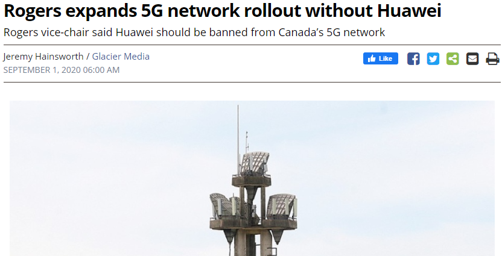The width and height of the screenshot is (502, 256).
Task: Open the green share options icon
Action: 453,59
